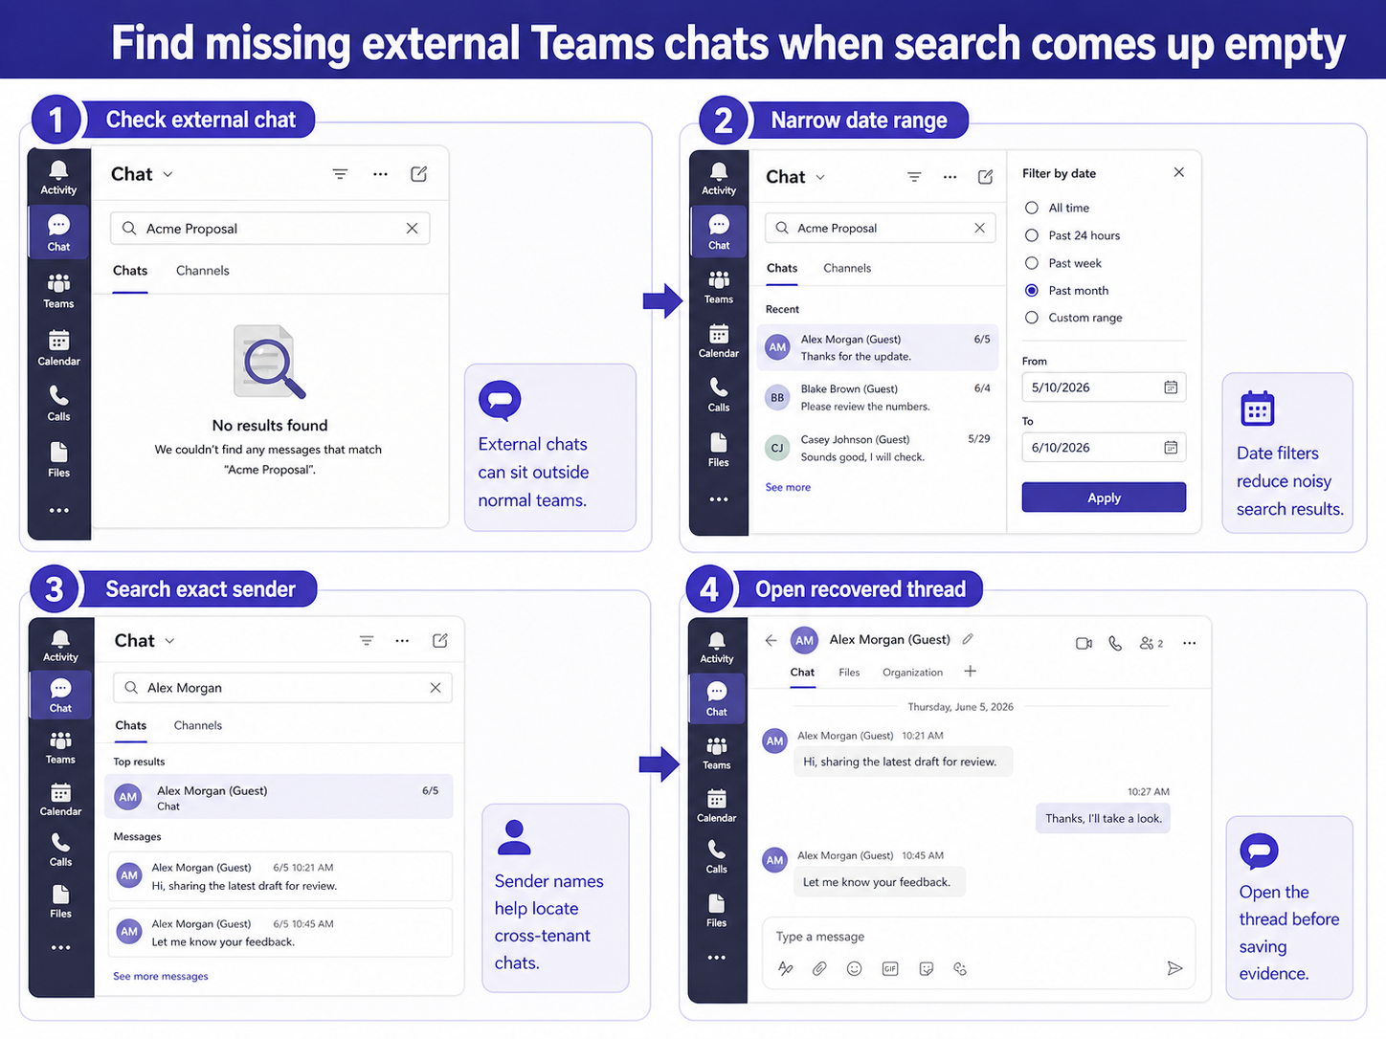This screenshot has width=1386, height=1039.
Task: Go back using arrow in step 4 thread
Action: click(771, 640)
